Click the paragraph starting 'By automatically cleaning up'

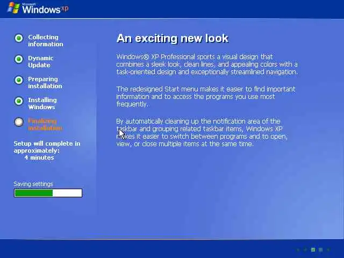point(202,133)
